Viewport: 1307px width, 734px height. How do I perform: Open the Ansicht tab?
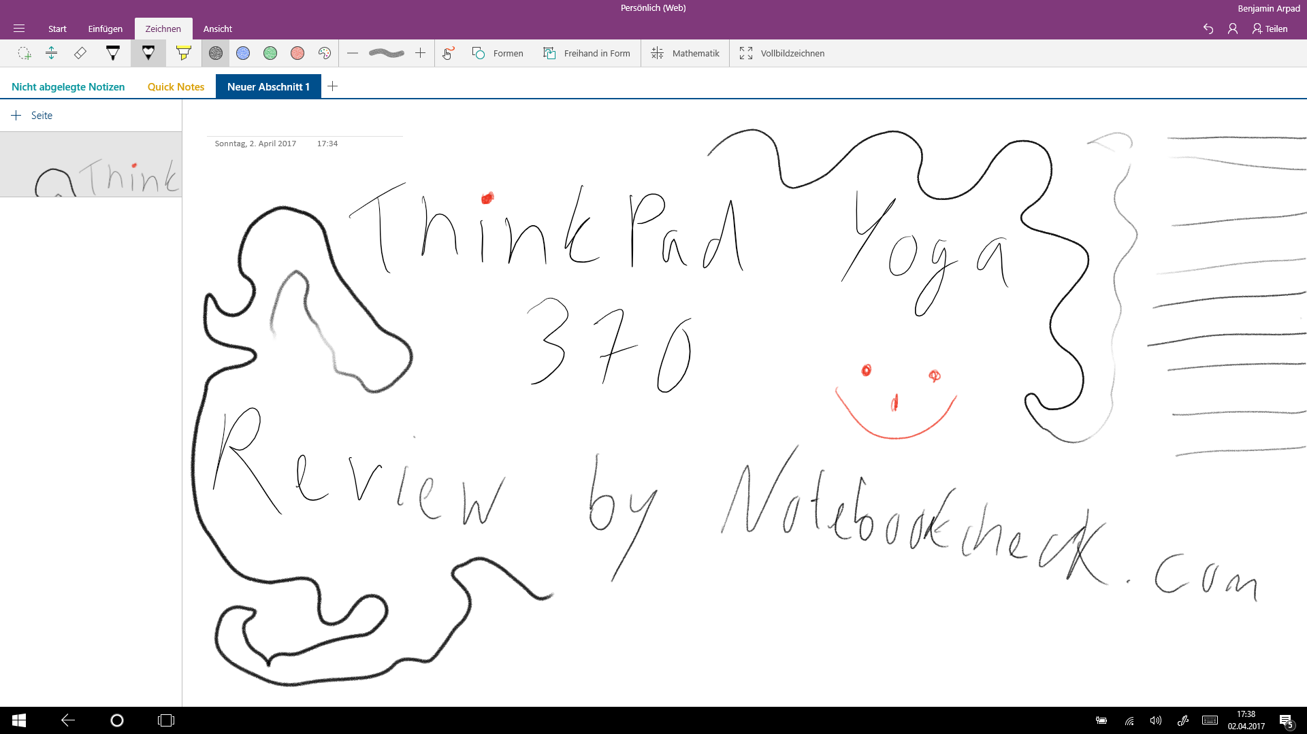tap(218, 29)
